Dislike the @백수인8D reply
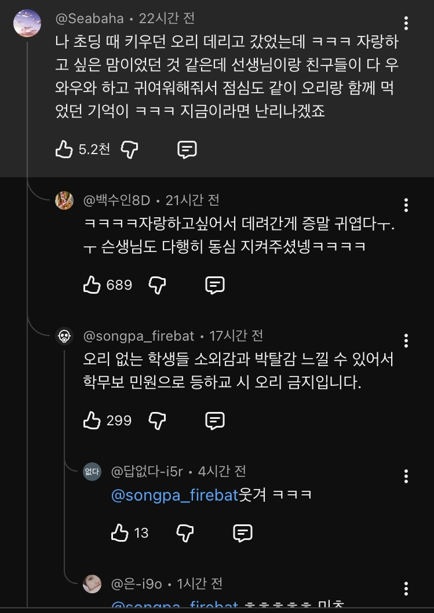The height and width of the screenshot is (613, 434). (157, 285)
